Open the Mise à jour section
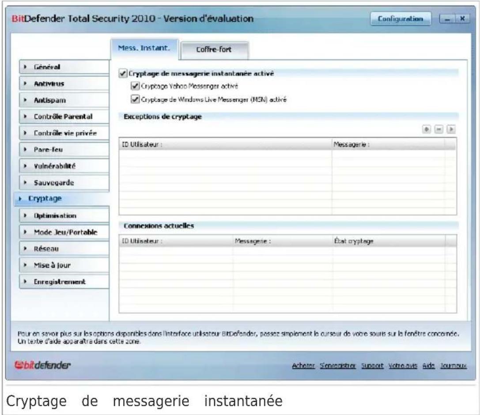The image size is (480, 415). click(64, 265)
